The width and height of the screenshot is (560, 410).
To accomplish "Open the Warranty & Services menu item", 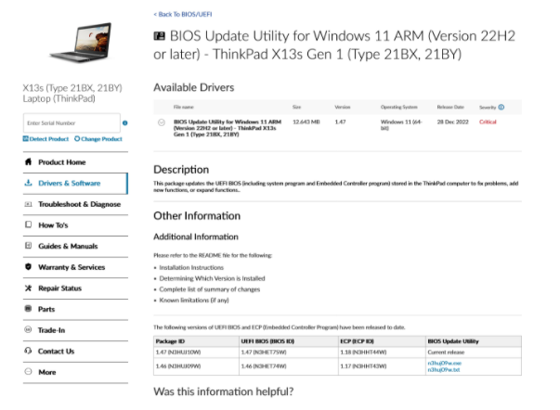I will point(75,267).
